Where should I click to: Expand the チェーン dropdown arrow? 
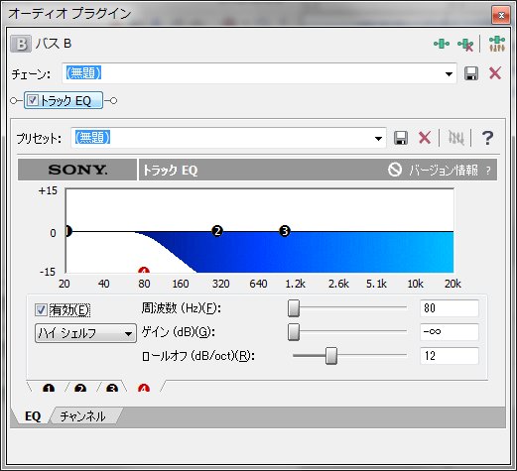coord(449,73)
